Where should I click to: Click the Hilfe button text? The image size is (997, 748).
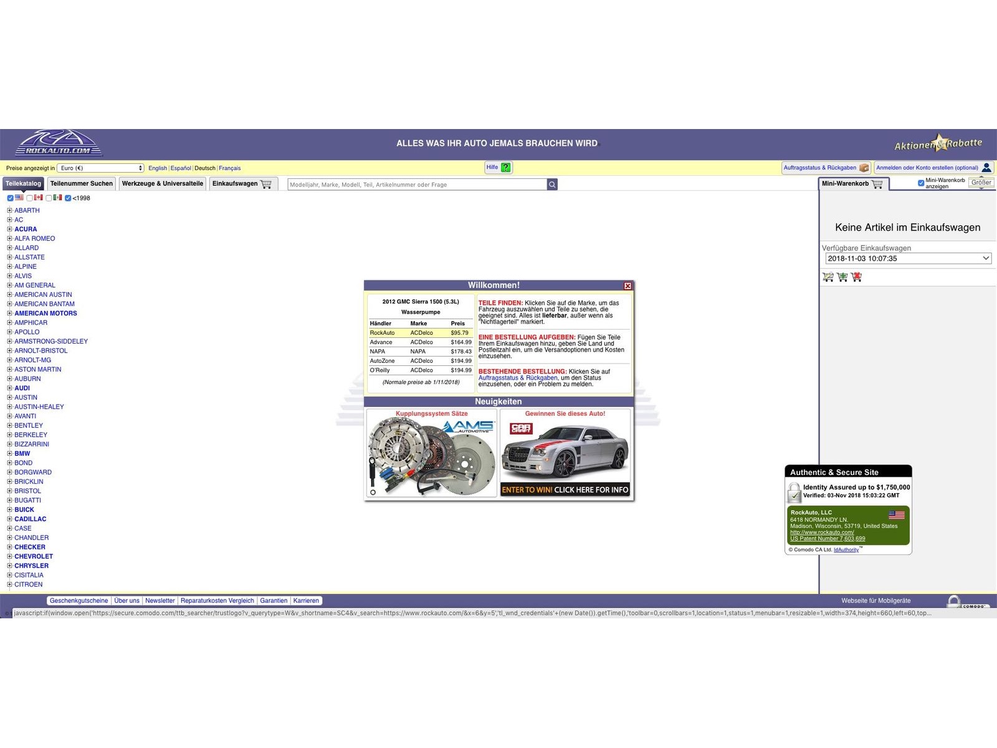point(492,167)
